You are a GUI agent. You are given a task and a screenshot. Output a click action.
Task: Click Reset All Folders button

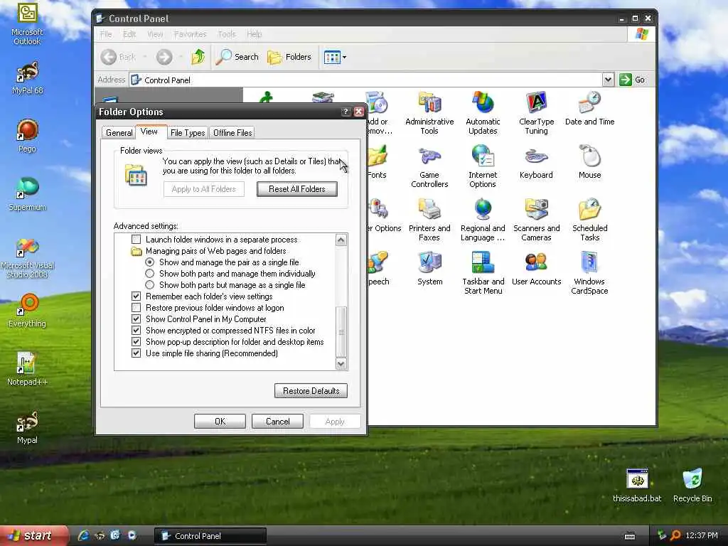coord(297,189)
